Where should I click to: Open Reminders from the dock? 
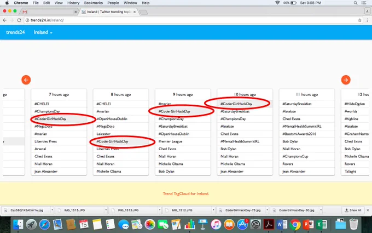click(111, 224)
